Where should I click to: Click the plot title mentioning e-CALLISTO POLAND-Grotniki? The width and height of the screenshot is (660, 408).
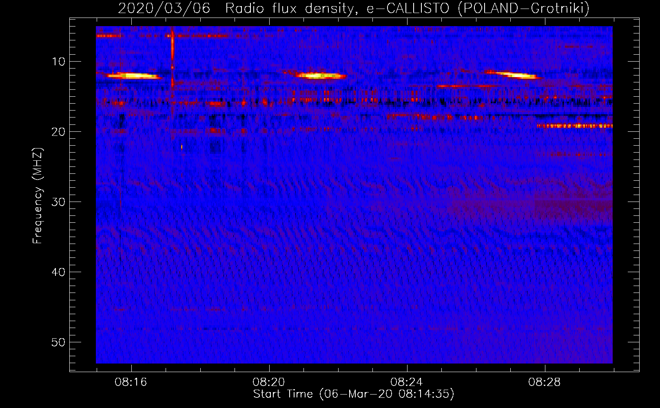pyautogui.click(x=353, y=8)
